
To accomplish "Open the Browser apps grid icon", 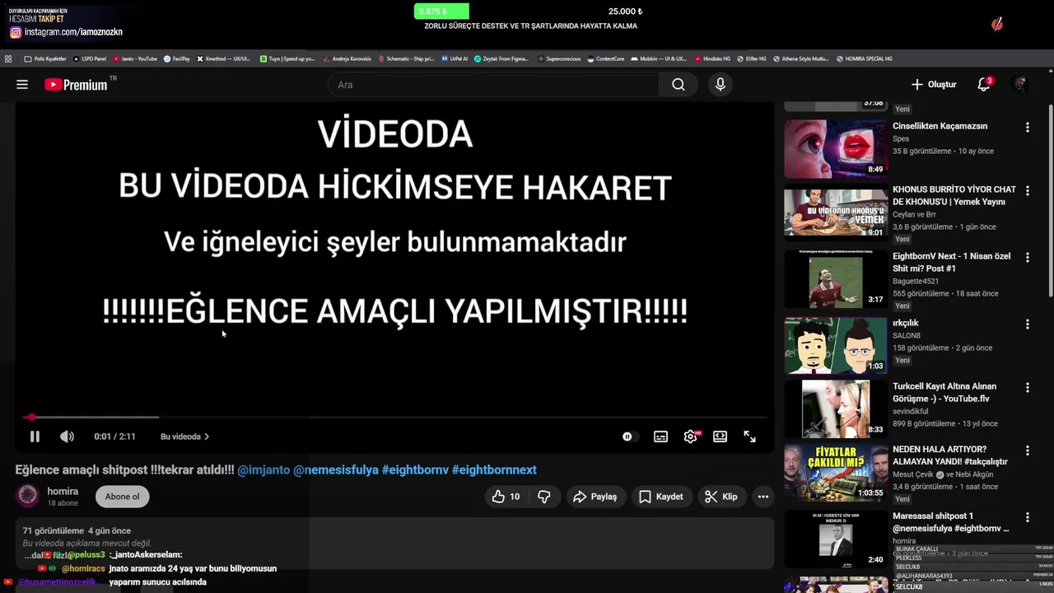I will pyautogui.click(x=8, y=59).
